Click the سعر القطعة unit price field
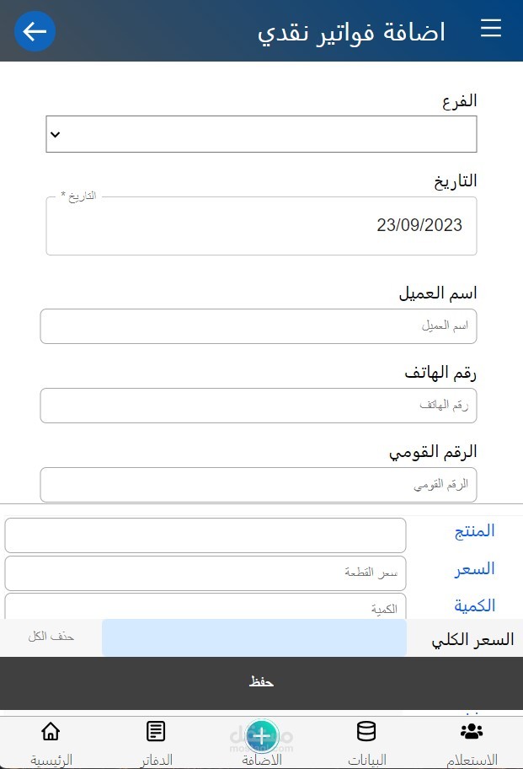Screen dimensions: 523x769 tap(205, 573)
